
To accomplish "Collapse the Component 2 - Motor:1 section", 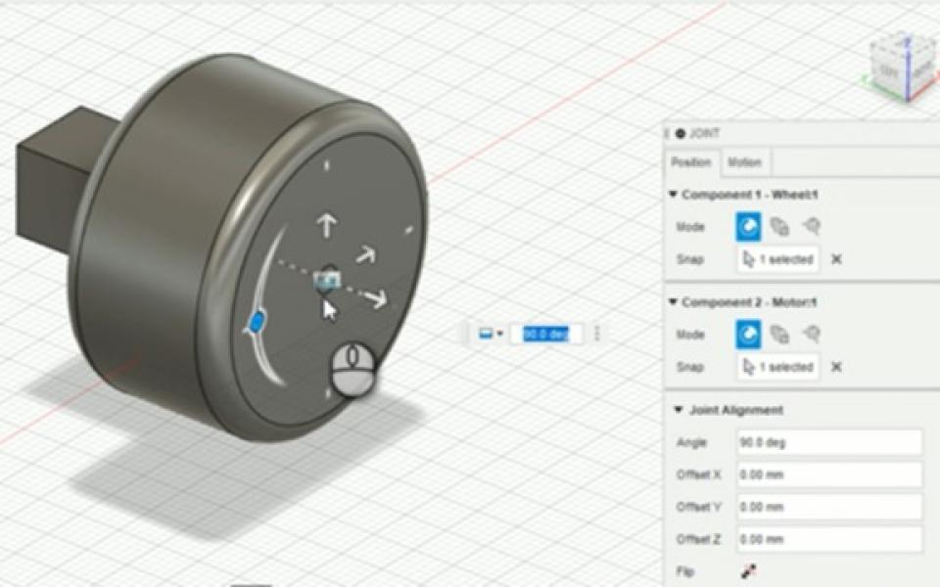I will click(x=674, y=302).
